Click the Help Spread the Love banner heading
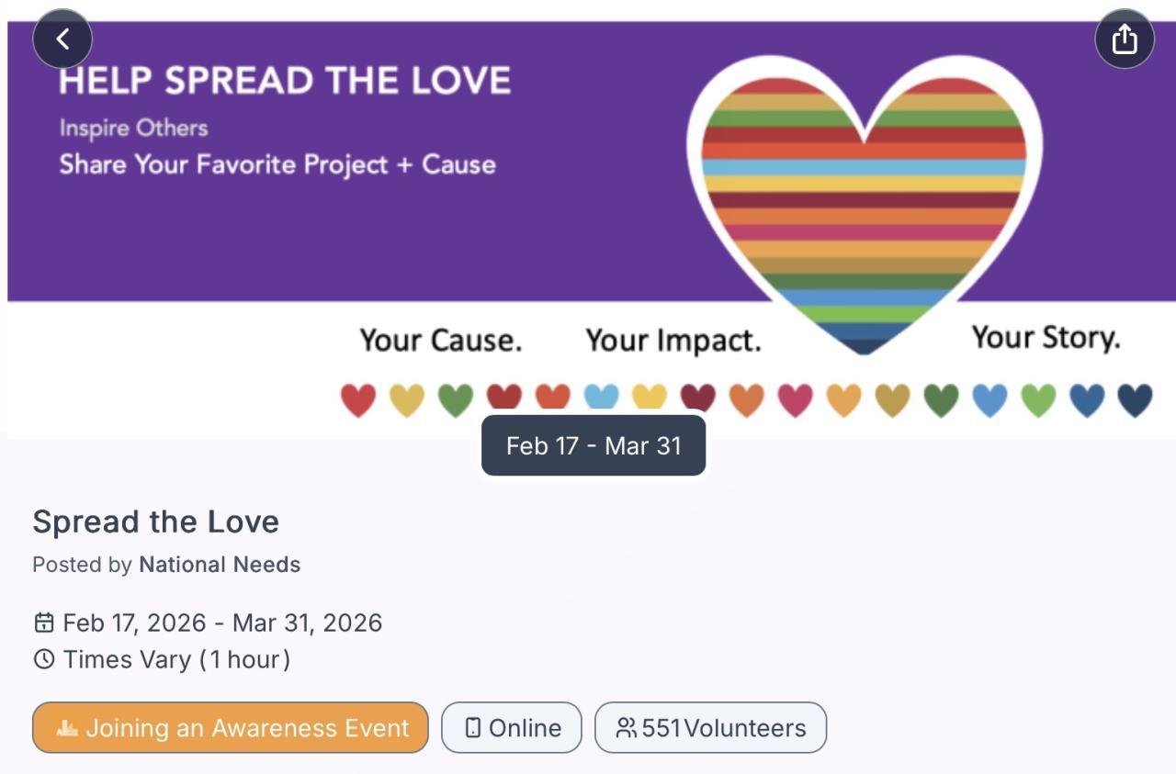 (x=285, y=81)
